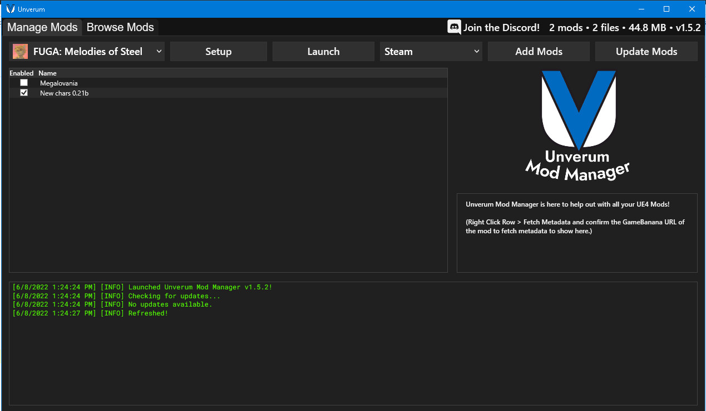Launch the game with Launch button
The width and height of the screenshot is (706, 411).
[x=323, y=52]
